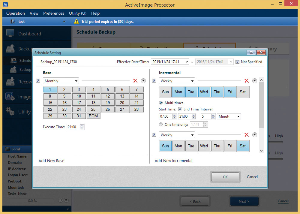Toggle the End Time checkbox
This screenshot has height=214, width=300.
click(180, 109)
